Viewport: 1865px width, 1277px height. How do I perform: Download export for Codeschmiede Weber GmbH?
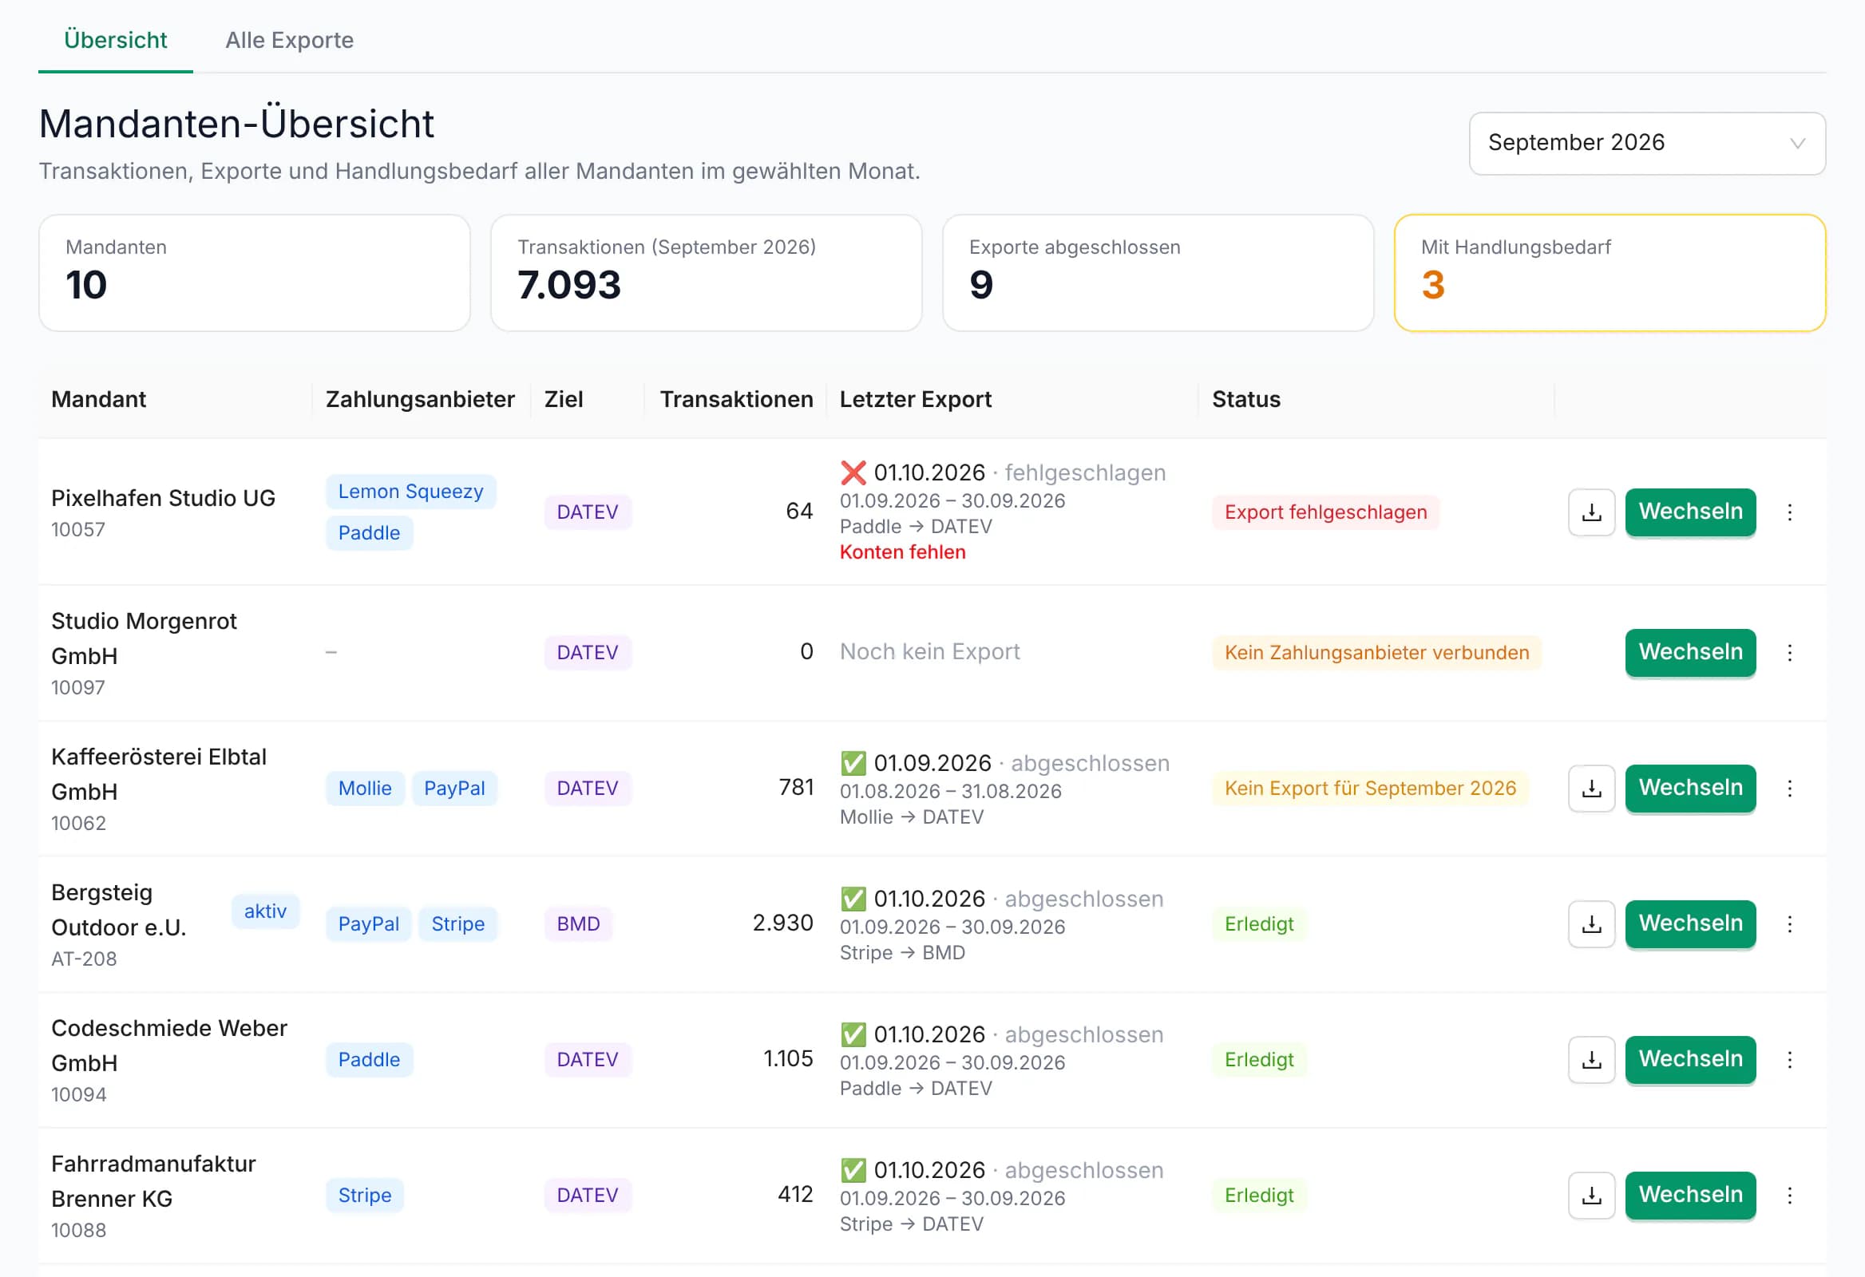pyautogui.click(x=1591, y=1059)
